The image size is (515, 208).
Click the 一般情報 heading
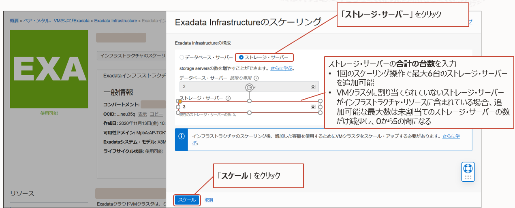point(118,92)
